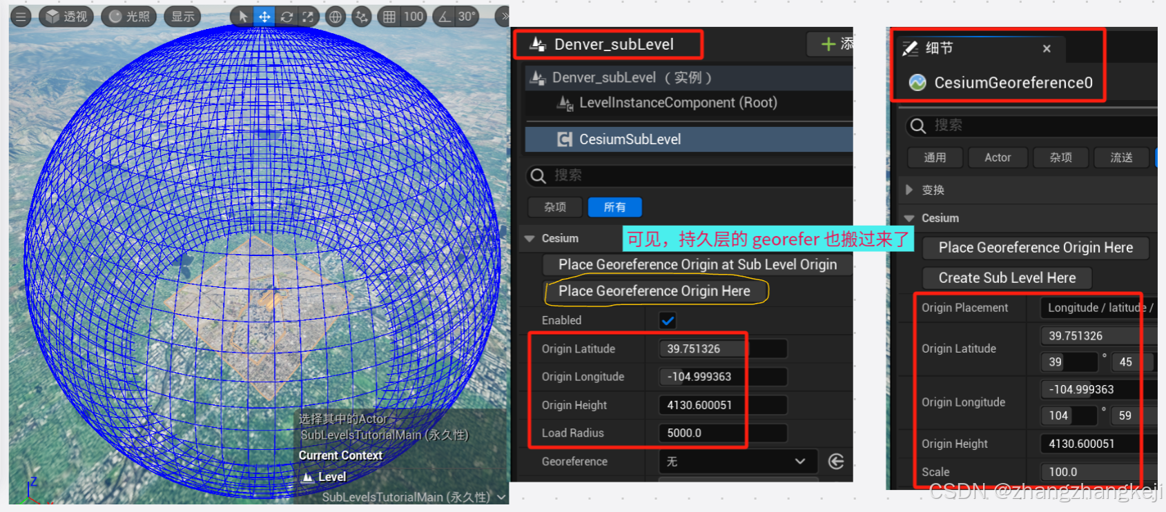The width and height of the screenshot is (1166, 512).
Task: Activate the select arrow tool in viewport
Action: coord(242,17)
